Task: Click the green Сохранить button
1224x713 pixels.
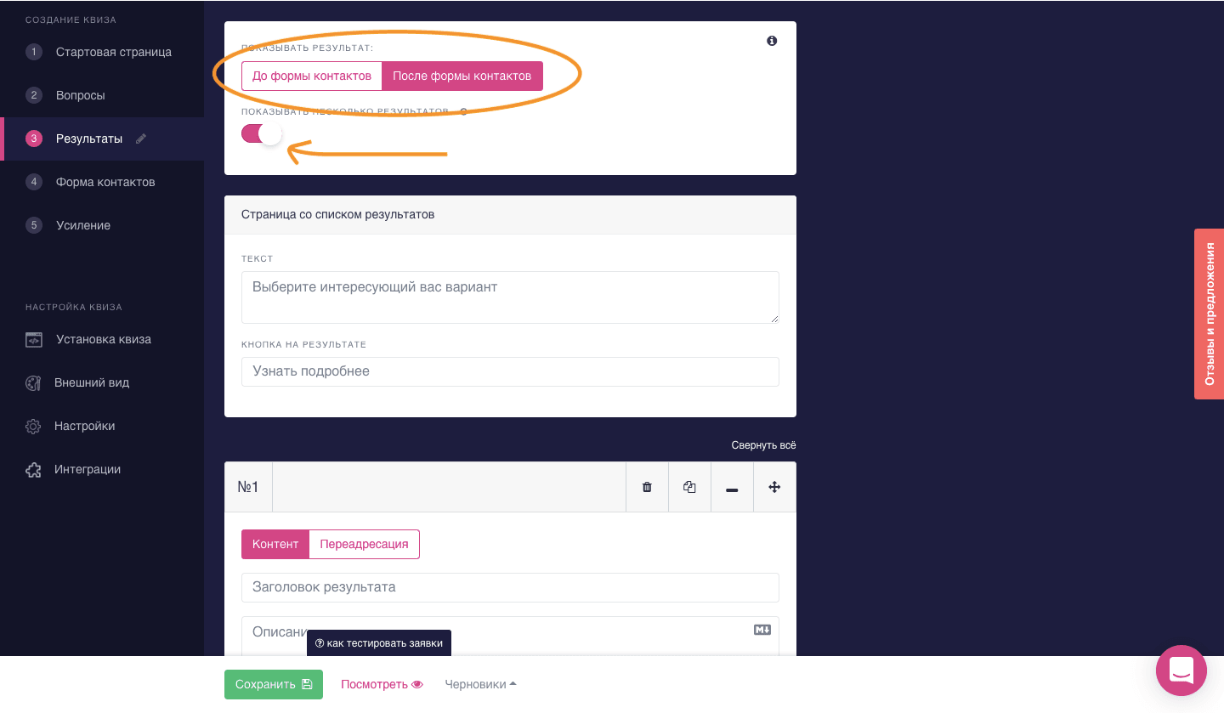Action: coord(273,684)
